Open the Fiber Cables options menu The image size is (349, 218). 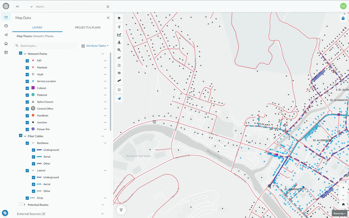coord(103,136)
